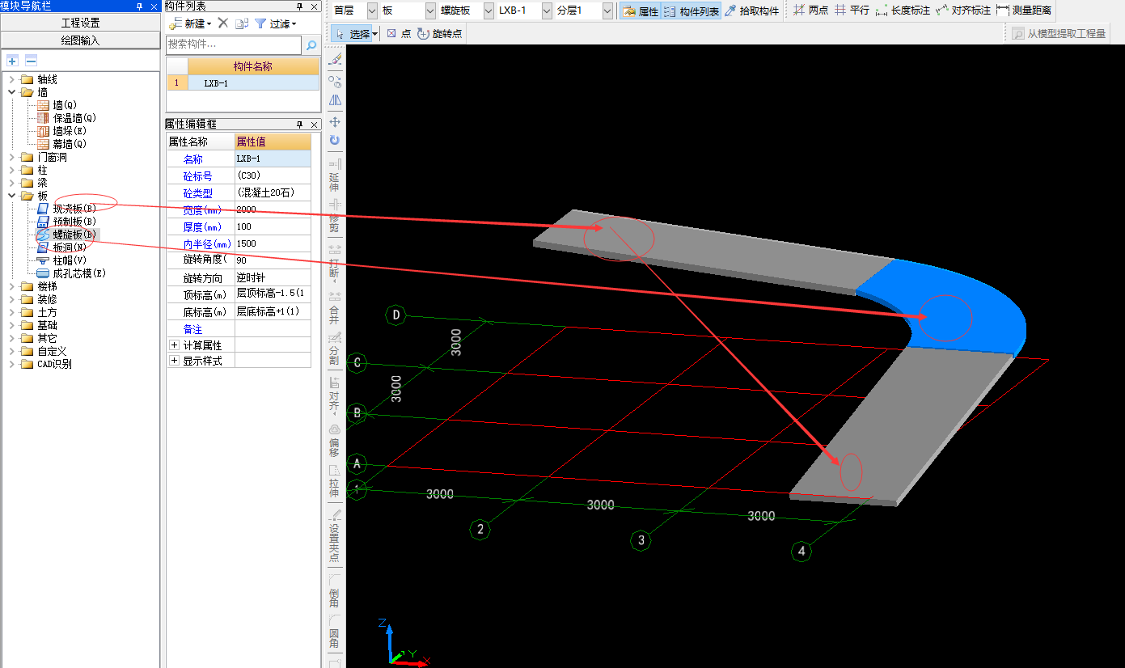Toggle the 属性 properties panel button
1125x668 pixels.
(641, 11)
